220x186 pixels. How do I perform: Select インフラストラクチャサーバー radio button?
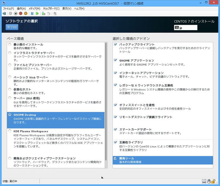10,53
